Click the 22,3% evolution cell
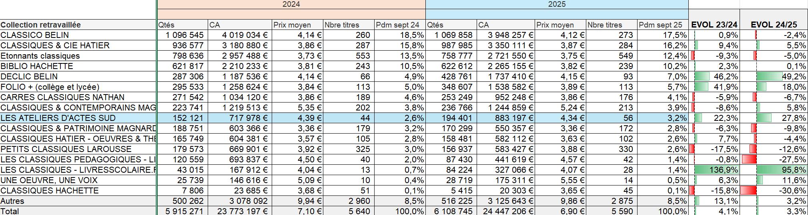Screen dimensions: 808x215 (714, 118)
